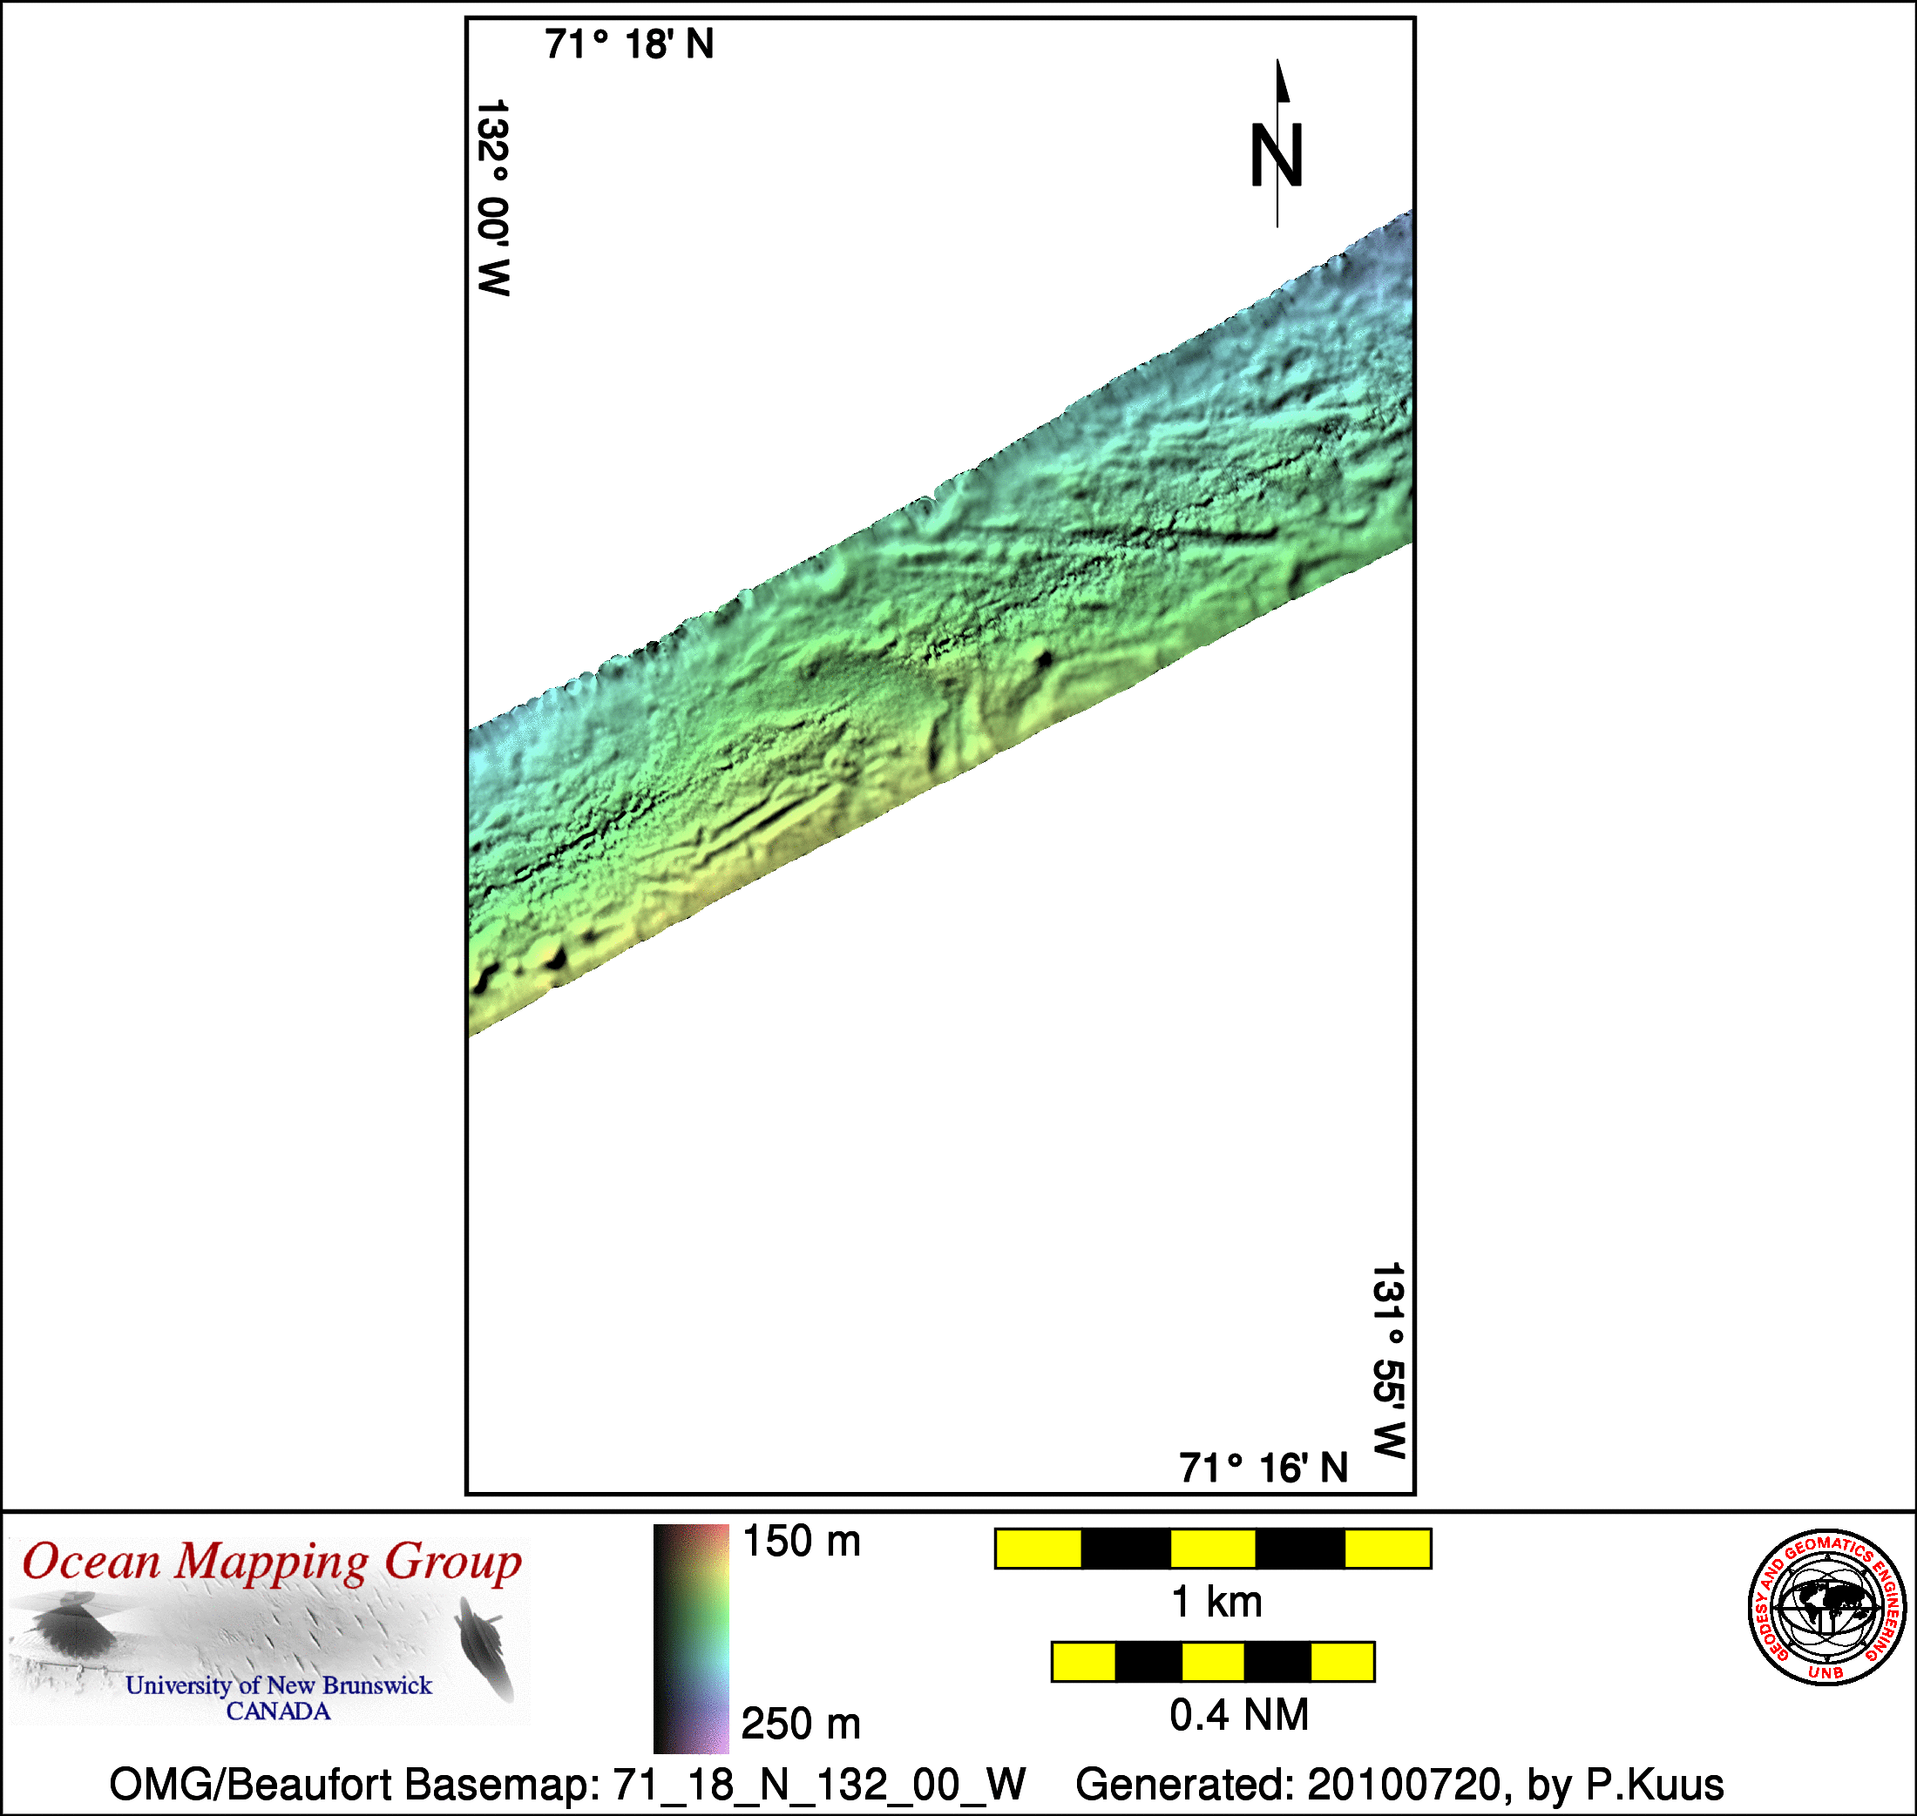Click the depth color scale bar
The image size is (1917, 1816).
[x=690, y=1638]
